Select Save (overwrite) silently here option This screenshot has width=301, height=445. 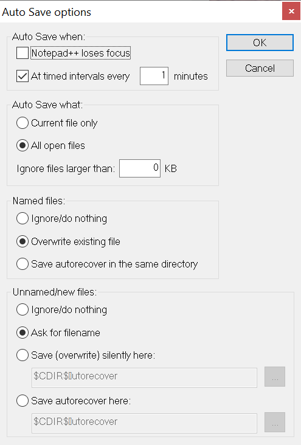pos(22,355)
